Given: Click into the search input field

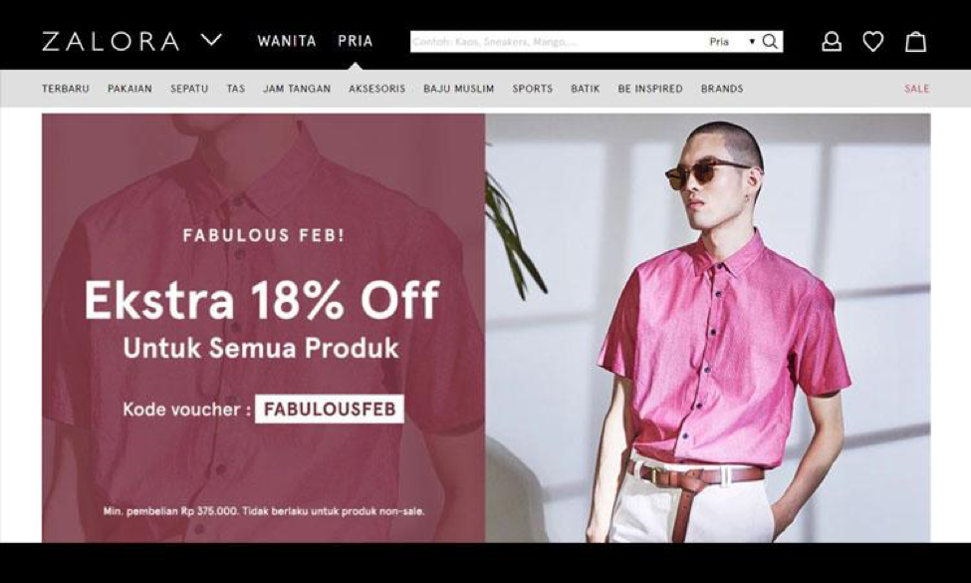Looking at the screenshot, I should pyautogui.click(x=558, y=42).
